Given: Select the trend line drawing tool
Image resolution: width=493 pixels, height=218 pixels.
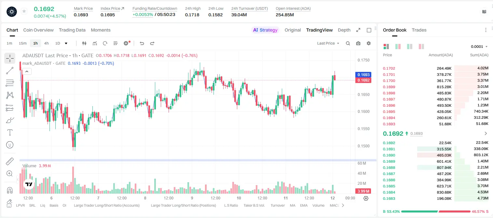Looking at the screenshot, I should pos(10,71).
